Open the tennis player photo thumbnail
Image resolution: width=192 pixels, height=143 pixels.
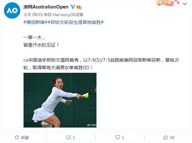click(60, 100)
